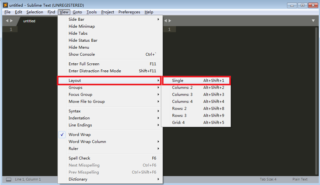Expand Move File to Group submenu
Image resolution: width=320 pixels, height=185 pixels.
tap(110, 101)
